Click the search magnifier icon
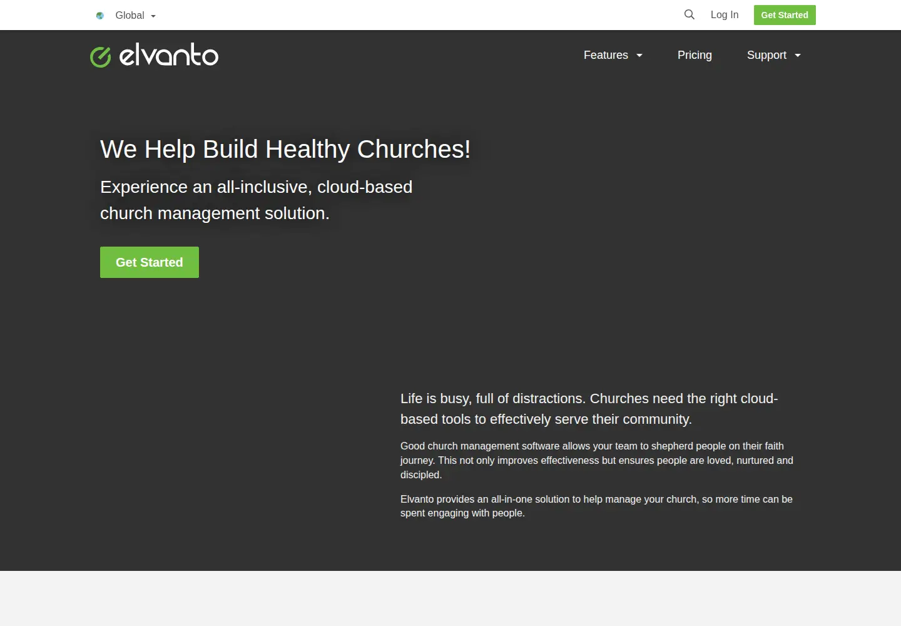Viewport: 901px width, 626px height. [x=689, y=14]
